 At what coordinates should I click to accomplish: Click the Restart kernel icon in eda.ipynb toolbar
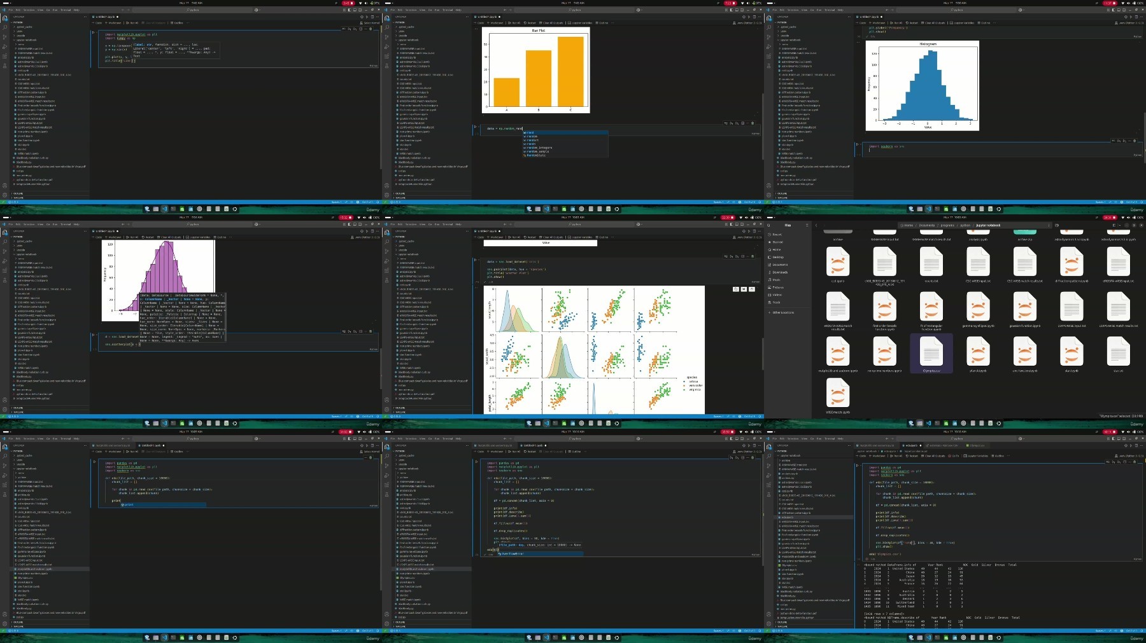click(912, 455)
